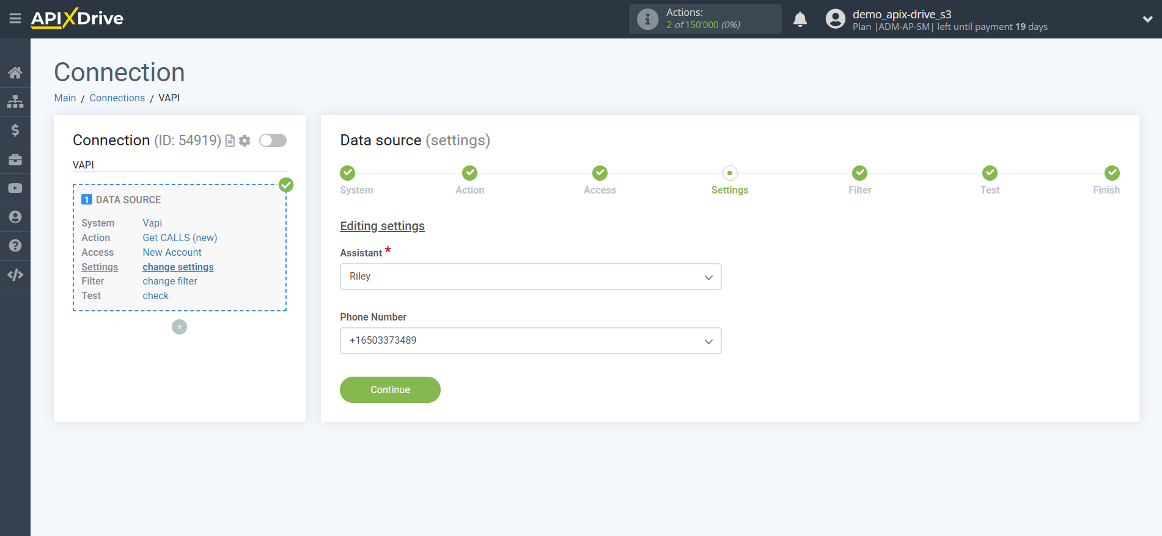Click the VAPI breadcrumb text
This screenshot has height=536, width=1162.
[169, 98]
